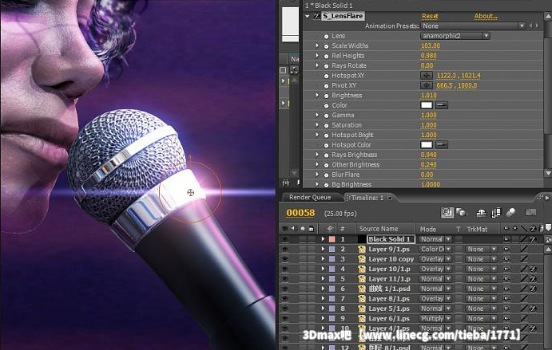Click the Hotspot XY crosshair picker button

tap(427, 76)
